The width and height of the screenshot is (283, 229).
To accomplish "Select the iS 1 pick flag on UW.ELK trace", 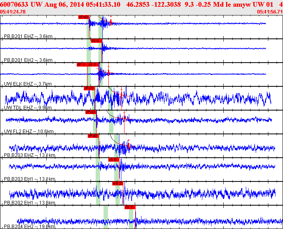I will point(93,64).
